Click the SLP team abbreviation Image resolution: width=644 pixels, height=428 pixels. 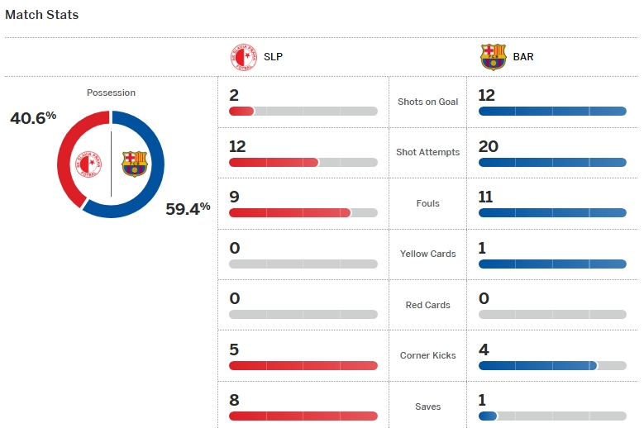(x=274, y=57)
